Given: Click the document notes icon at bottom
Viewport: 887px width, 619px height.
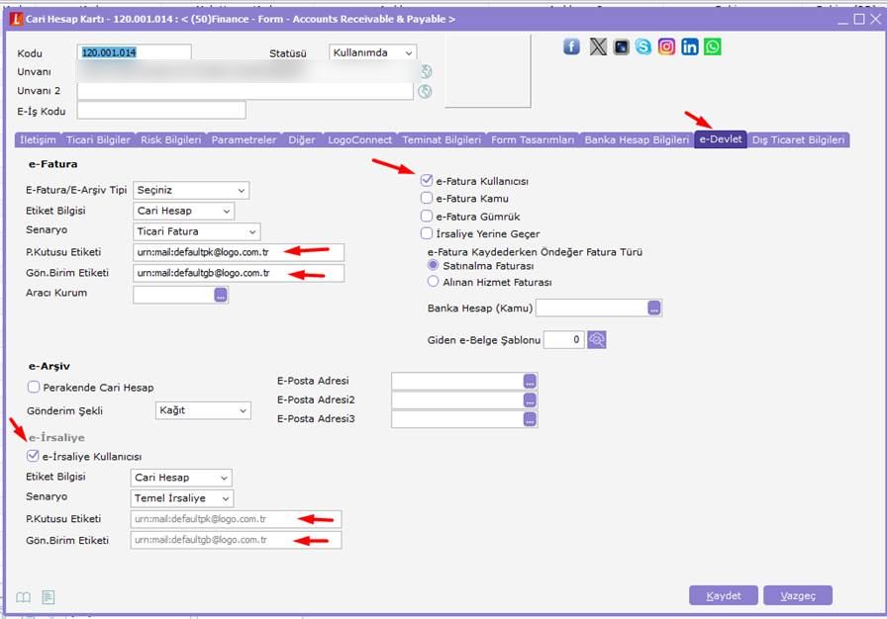Looking at the screenshot, I should point(49,597).
